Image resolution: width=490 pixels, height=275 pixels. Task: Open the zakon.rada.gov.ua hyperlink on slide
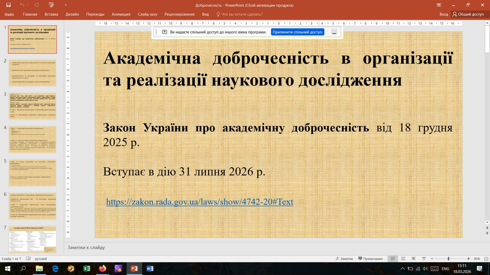199,202
